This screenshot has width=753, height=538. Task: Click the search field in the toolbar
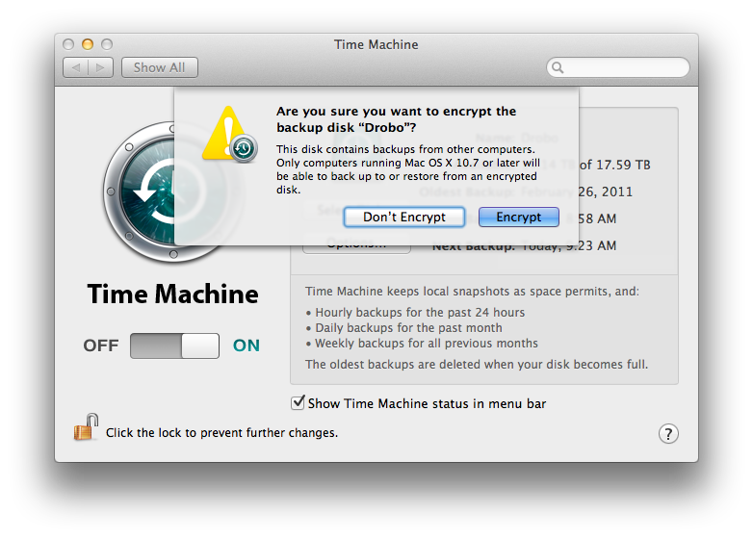click(618, 67)
